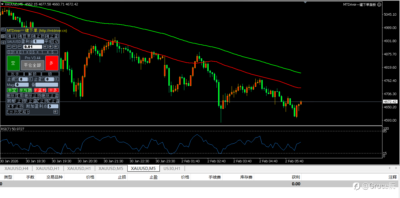Click the green 半空 button
Image resolution: width=400 pixels, height=198 pixels.
(x=12, y=90)
